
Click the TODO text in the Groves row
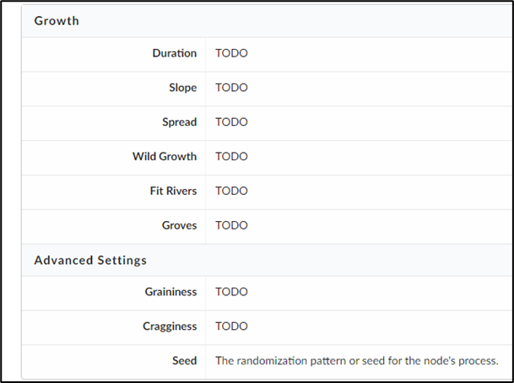click(231, 225)
